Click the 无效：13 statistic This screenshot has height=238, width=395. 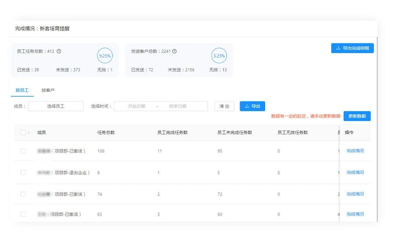tap(218, 70)
